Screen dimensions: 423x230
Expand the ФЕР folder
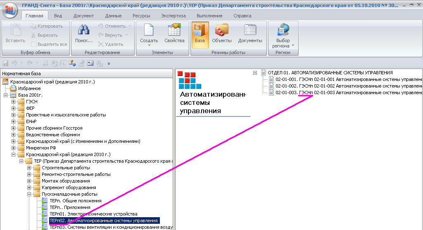[13, 108]
